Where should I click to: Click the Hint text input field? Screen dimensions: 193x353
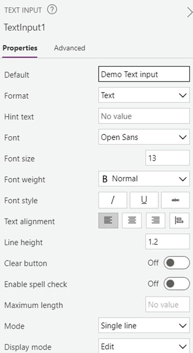(144, 116)
